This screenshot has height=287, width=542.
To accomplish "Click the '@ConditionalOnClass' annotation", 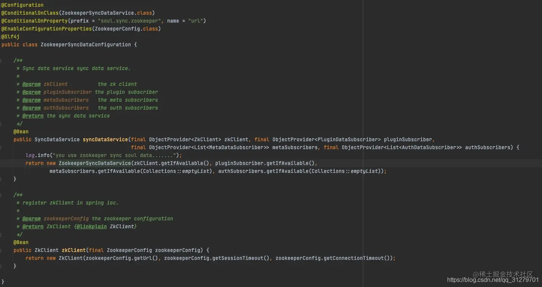I will 30,13.
